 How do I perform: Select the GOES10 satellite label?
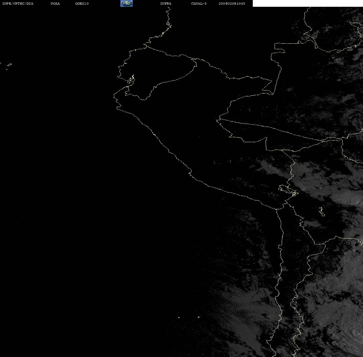coord(82,3)
